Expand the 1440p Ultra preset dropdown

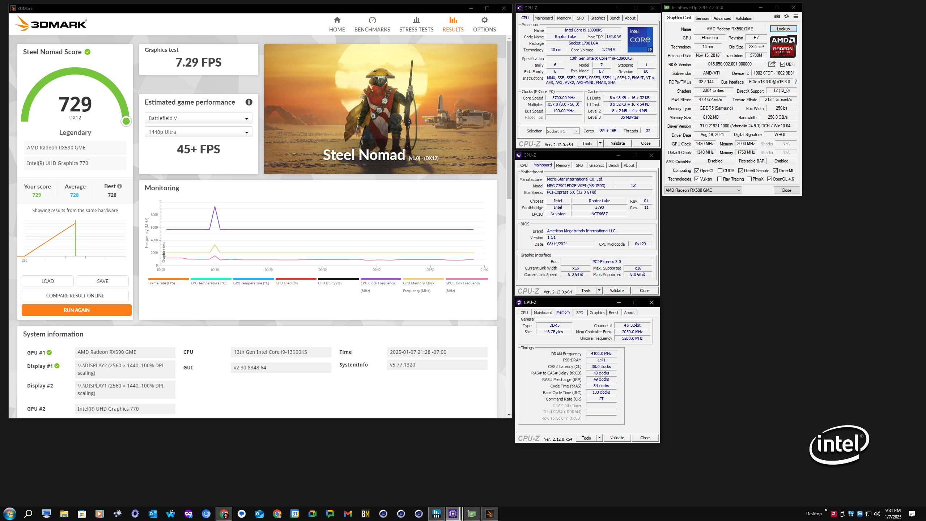[x=198, y=132]
